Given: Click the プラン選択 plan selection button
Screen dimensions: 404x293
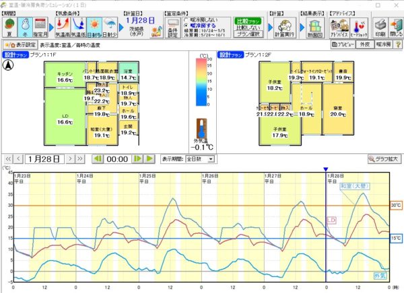Looking at the screenshot, I should pyautogui.click(x=248, y=34).
